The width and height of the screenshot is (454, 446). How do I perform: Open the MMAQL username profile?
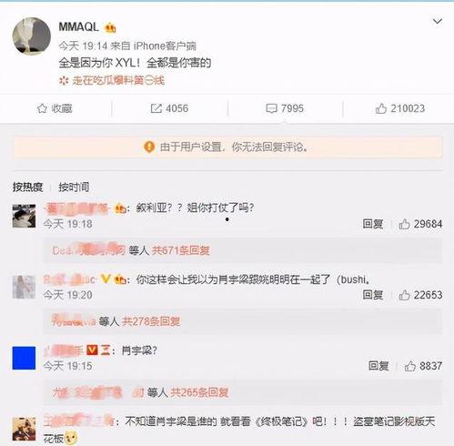coord(79,27)
